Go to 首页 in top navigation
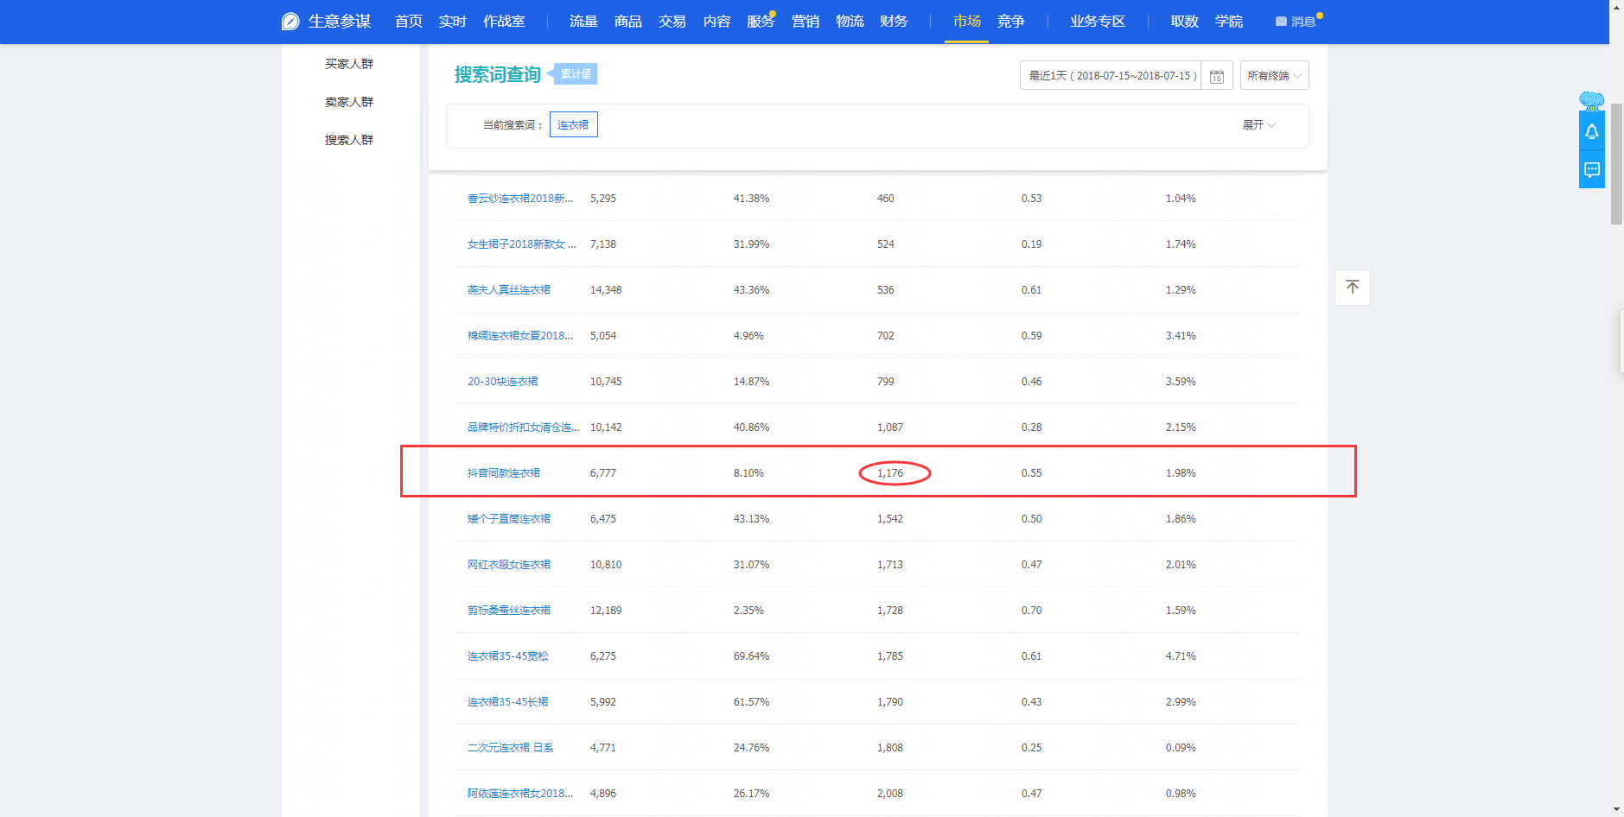This screenshot has width=1624, height=817. pos(409,22)
